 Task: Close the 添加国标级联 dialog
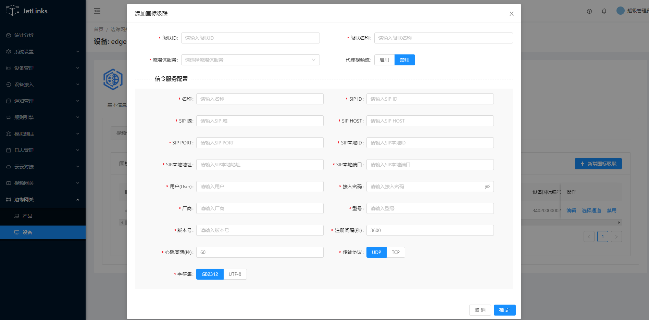click(511, 14)
